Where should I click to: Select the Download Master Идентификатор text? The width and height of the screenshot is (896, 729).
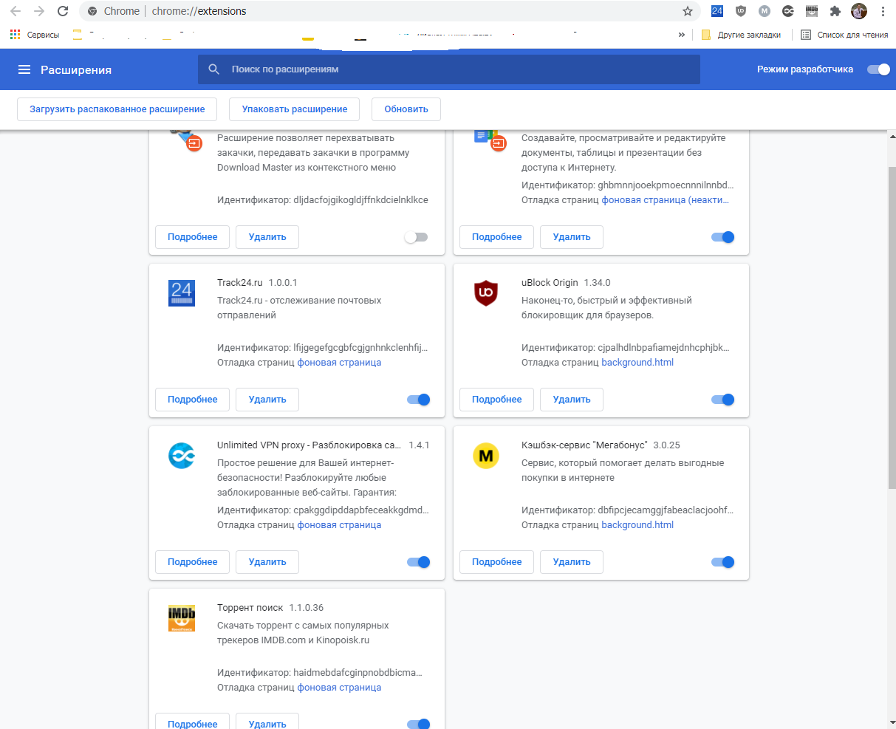click(x=323, y=200)
